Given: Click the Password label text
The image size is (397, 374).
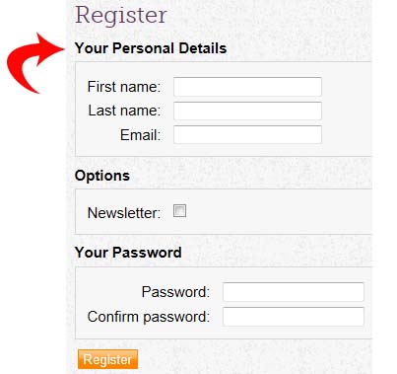Looking at the screenshot, I should (175, 292).
